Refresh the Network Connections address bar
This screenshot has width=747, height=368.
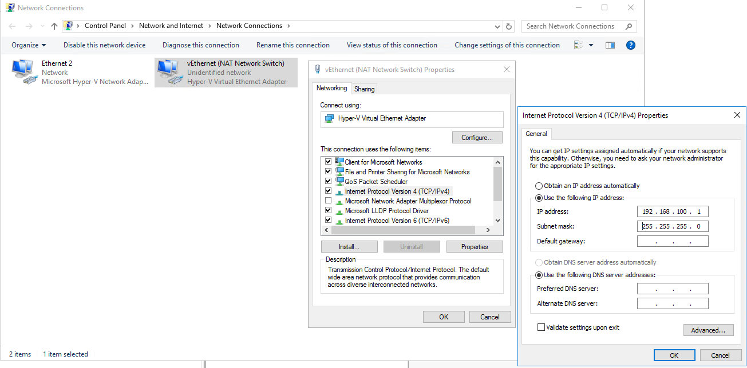(509, 26)
